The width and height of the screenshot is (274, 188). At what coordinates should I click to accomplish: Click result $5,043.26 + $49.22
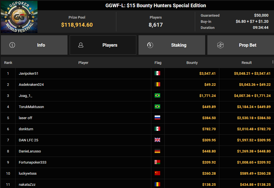255,85
